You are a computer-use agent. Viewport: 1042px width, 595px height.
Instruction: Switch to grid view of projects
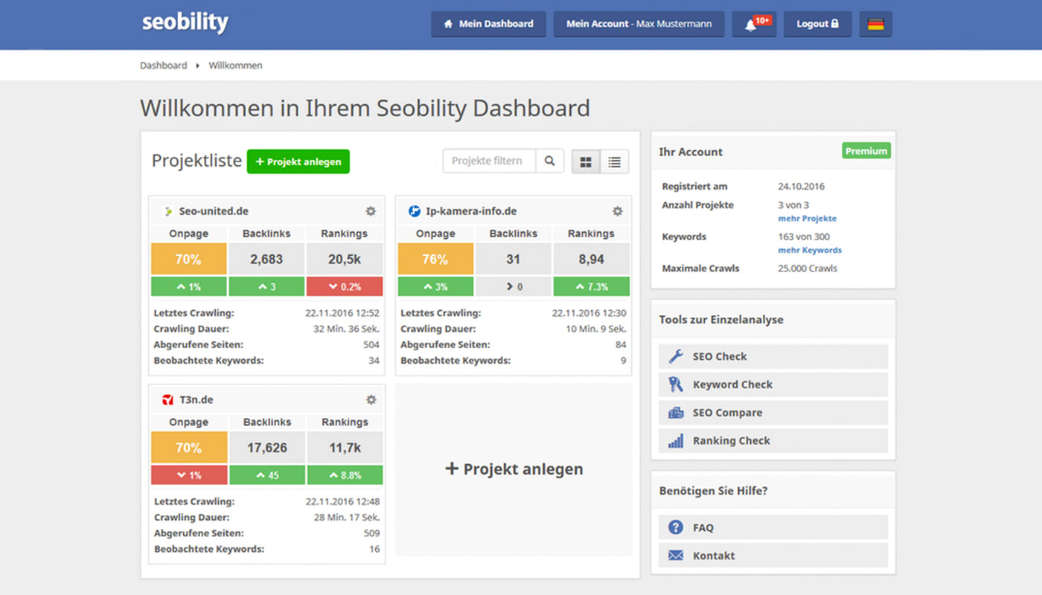point(586,162)
